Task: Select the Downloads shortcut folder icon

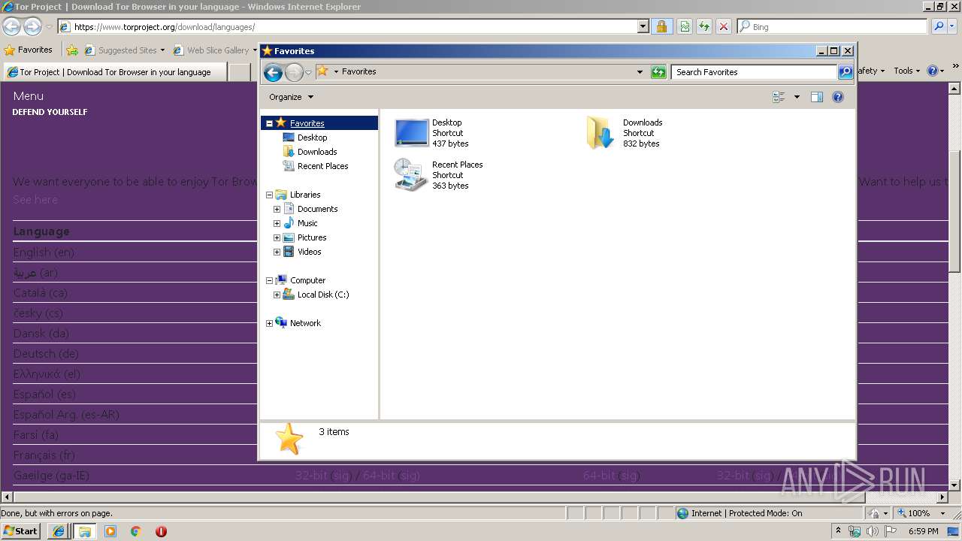Action: click(600, 133)
